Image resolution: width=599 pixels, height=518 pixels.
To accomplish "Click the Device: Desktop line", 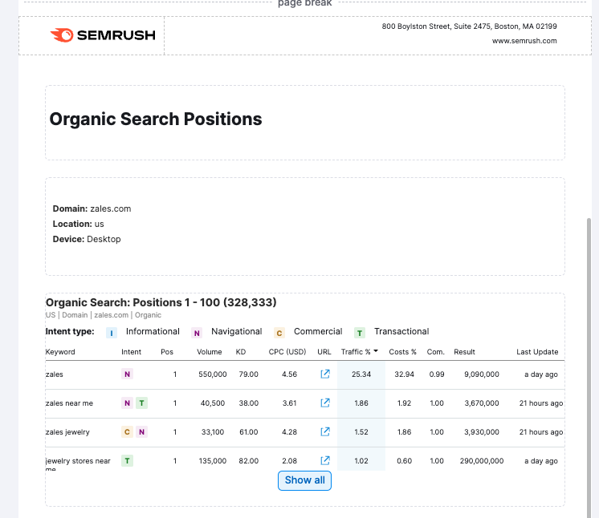I will (x=87, y=239).
